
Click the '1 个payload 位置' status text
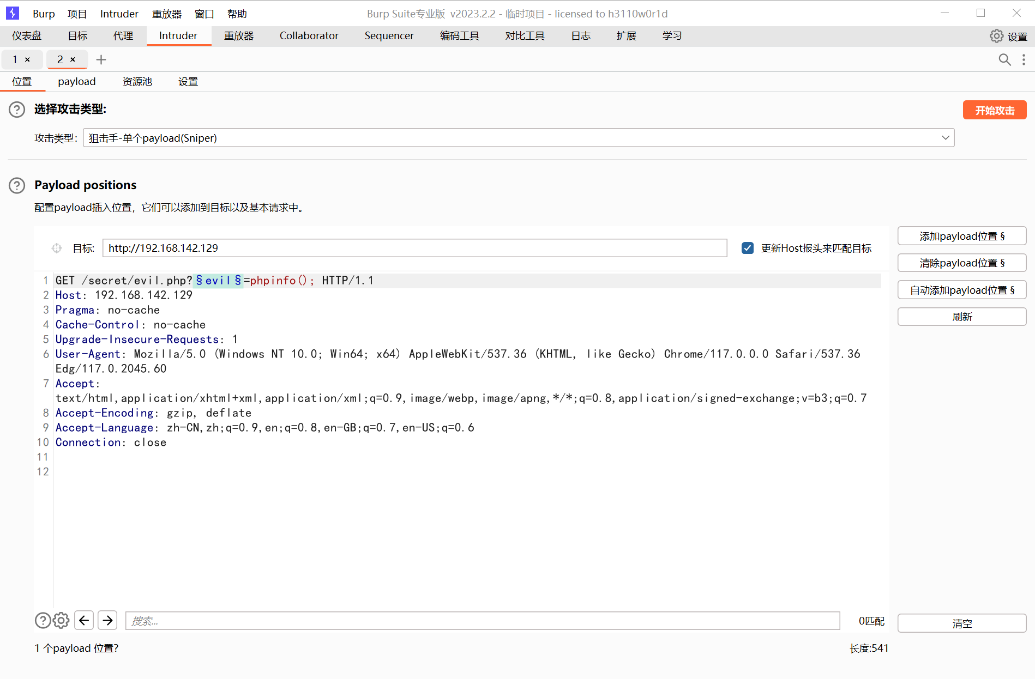pos(76,648)
